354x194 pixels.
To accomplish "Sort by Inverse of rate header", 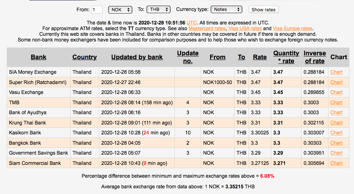I will pos(315,57).
